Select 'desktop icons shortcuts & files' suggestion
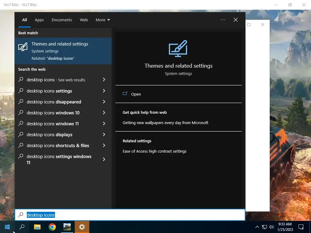 click(63, 145)
